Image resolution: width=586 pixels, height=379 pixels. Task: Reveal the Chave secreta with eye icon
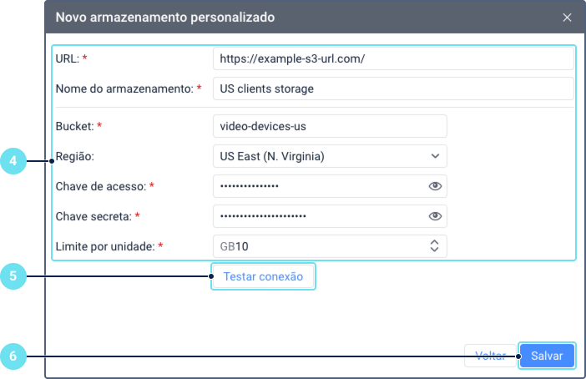click(435, 216)
